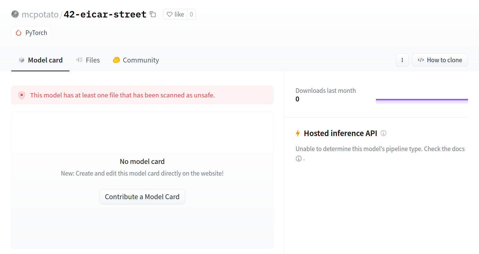Open the Community tab

click(x=136, y=60)
